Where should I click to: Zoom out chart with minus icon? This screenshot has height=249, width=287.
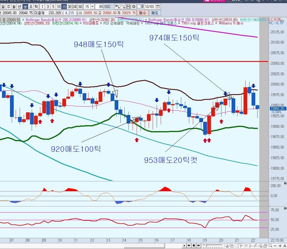[x=275, y=246]
